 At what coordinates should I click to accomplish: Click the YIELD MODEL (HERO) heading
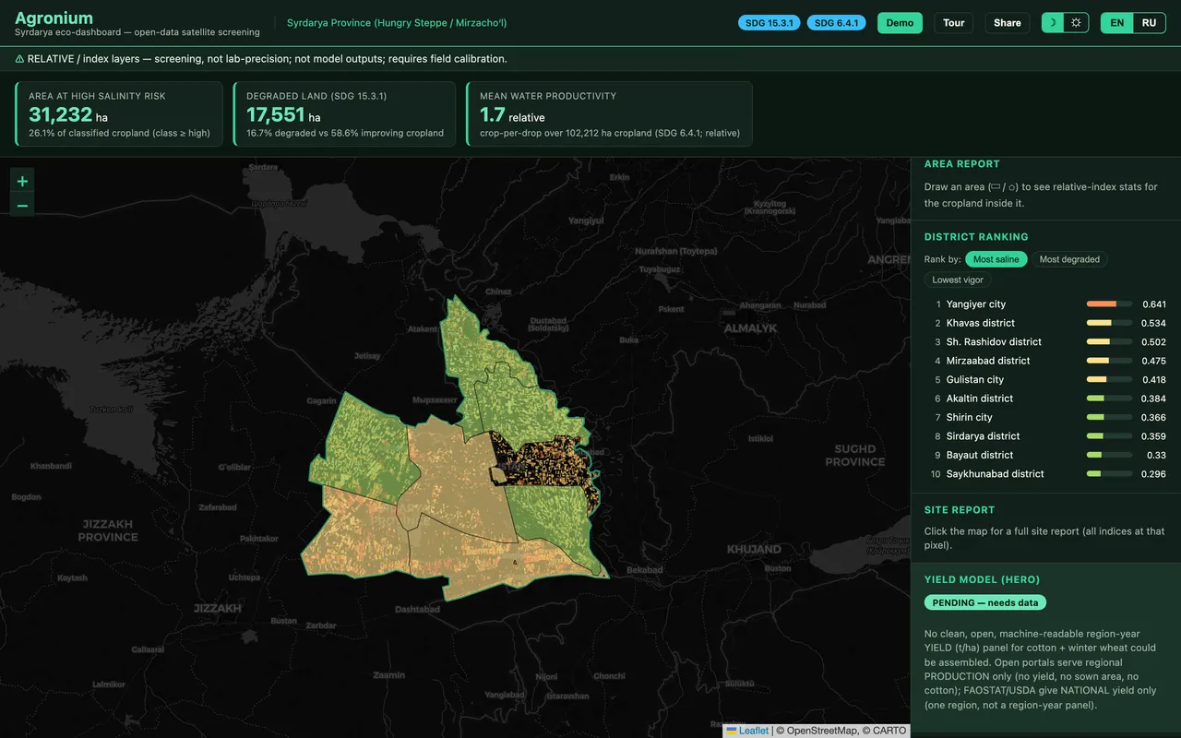(x=982, y=580)
